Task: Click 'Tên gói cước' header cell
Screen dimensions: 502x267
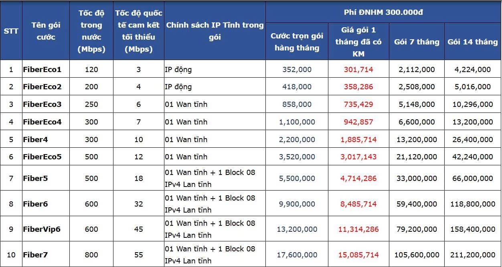Action: [x=46, y=31]
